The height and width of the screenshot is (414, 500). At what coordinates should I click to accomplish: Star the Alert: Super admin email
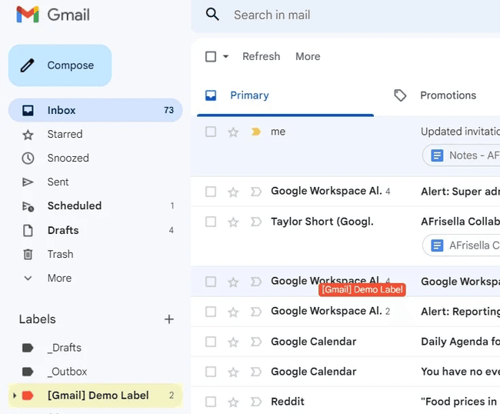click(233, 192)
